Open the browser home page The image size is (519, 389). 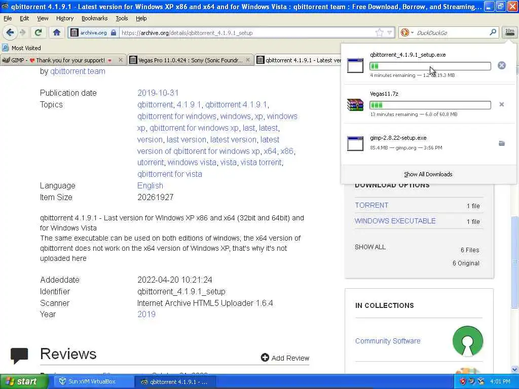pyautogui.click(x=57, y=32)
